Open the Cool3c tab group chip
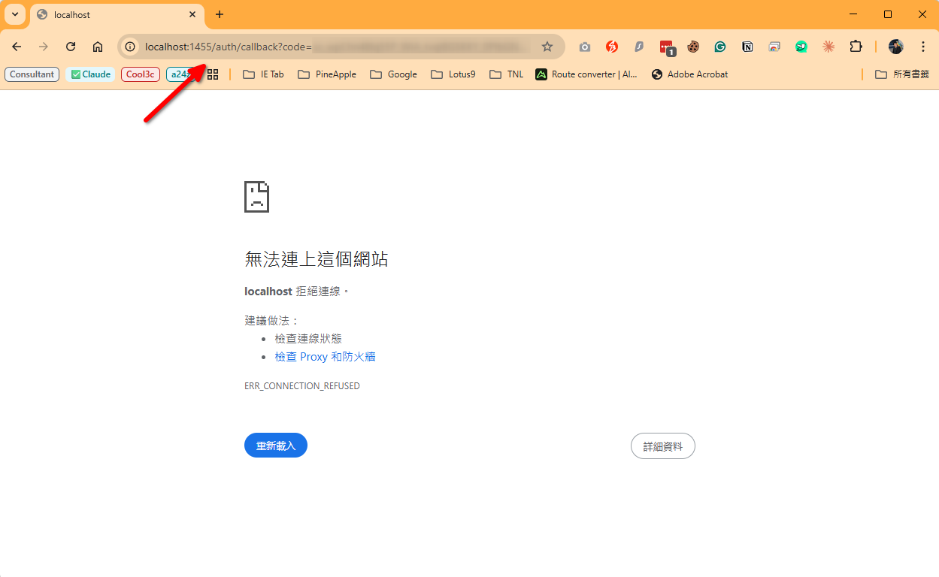The height and width of the screenshot is (577, 939). point(141,74)
